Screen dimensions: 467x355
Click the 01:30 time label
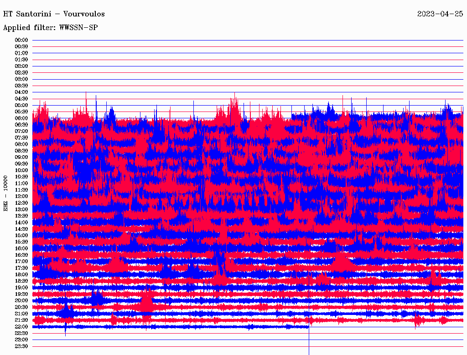21,60
